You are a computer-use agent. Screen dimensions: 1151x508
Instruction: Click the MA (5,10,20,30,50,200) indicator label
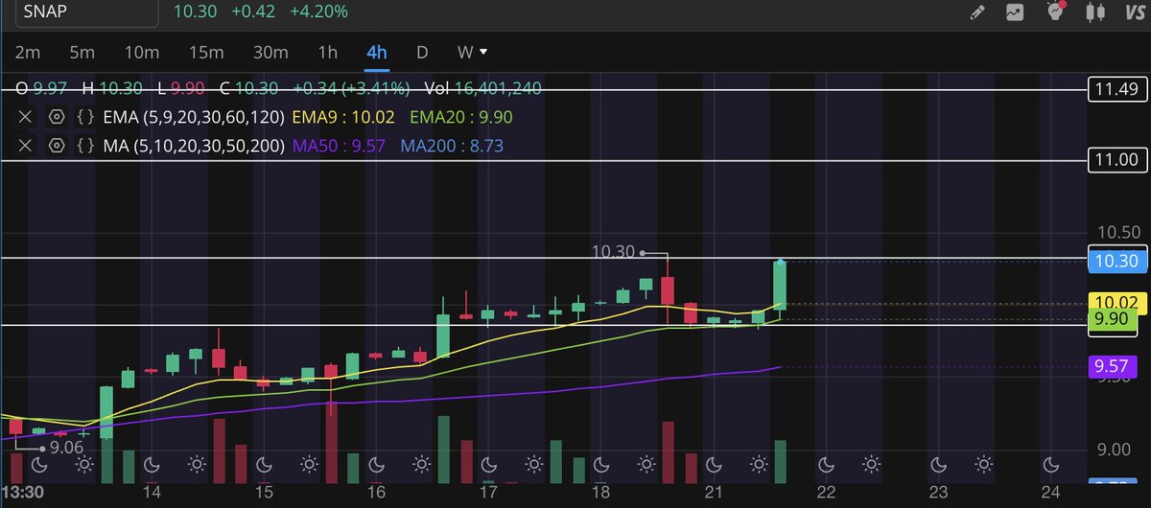point(196,146)
